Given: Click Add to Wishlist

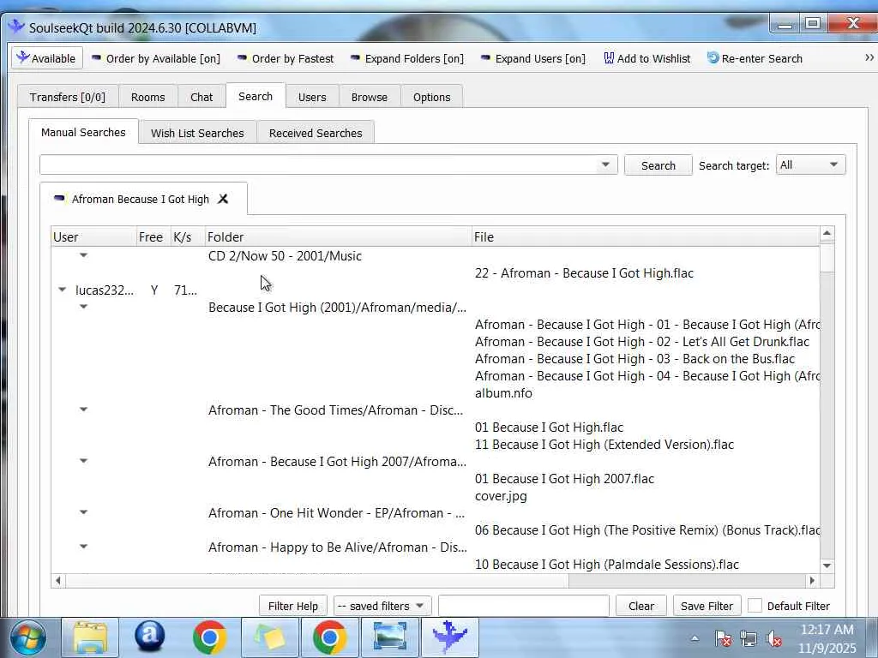Looking at the screenshot, I should (646, 58).
